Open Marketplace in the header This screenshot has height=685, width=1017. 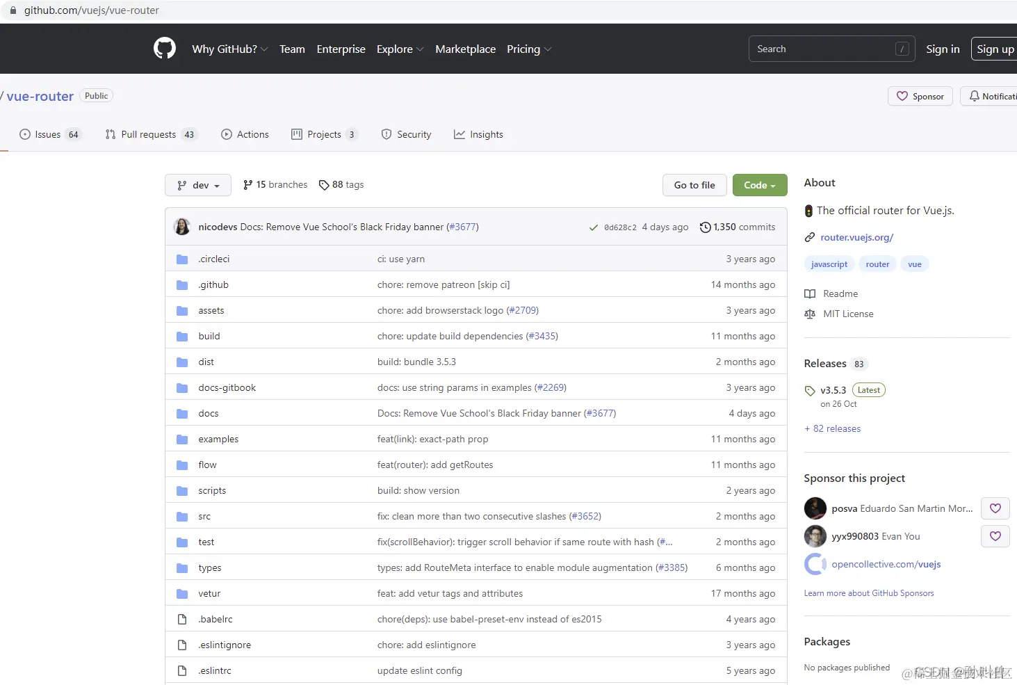click(x=465, y=49)
